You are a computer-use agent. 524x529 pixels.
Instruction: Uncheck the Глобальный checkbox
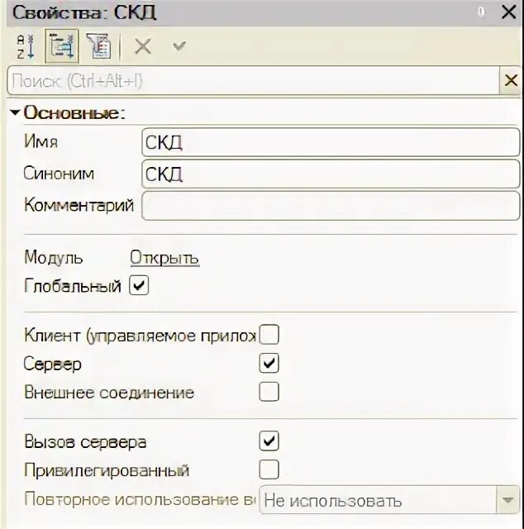point(140,286)
